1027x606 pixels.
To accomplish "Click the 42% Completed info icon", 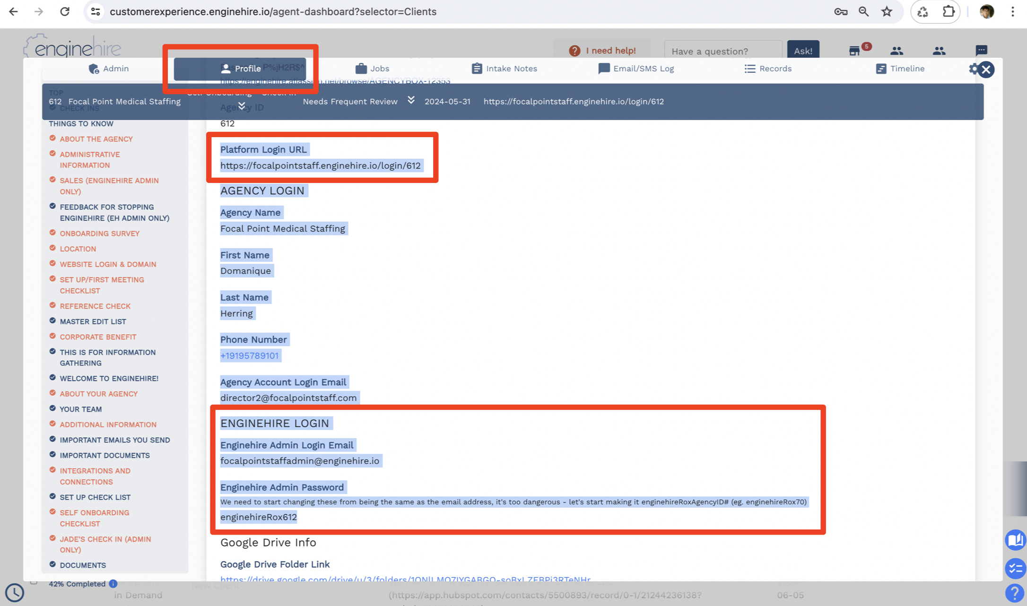I will coord(113,584).
